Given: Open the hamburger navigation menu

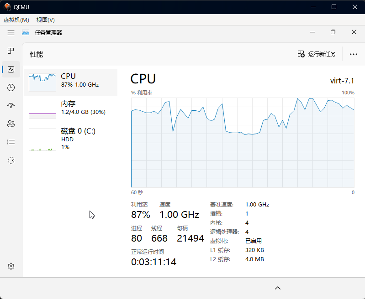Looking at the screenshot, I should [11, 32].
